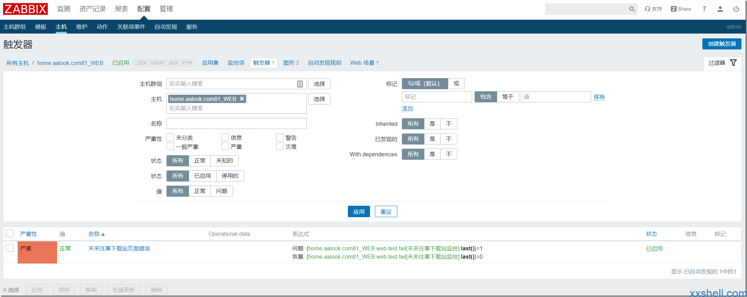Screen dimensions: 747x297
Task: Click the 创建触发器 button
Action: [x=721, y=44]
